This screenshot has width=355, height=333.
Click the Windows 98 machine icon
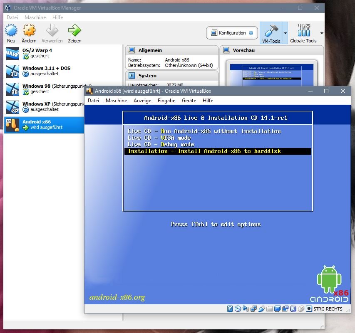[12, 89]
